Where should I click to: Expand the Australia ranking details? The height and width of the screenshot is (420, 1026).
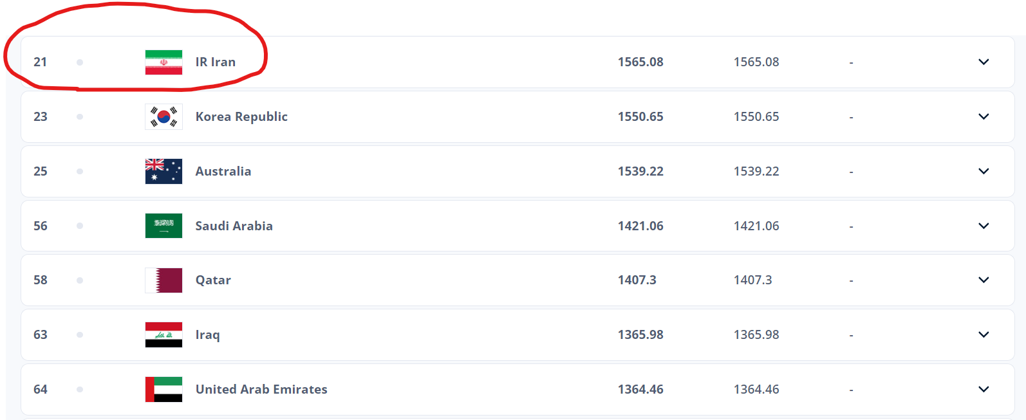tap(984, 171)
